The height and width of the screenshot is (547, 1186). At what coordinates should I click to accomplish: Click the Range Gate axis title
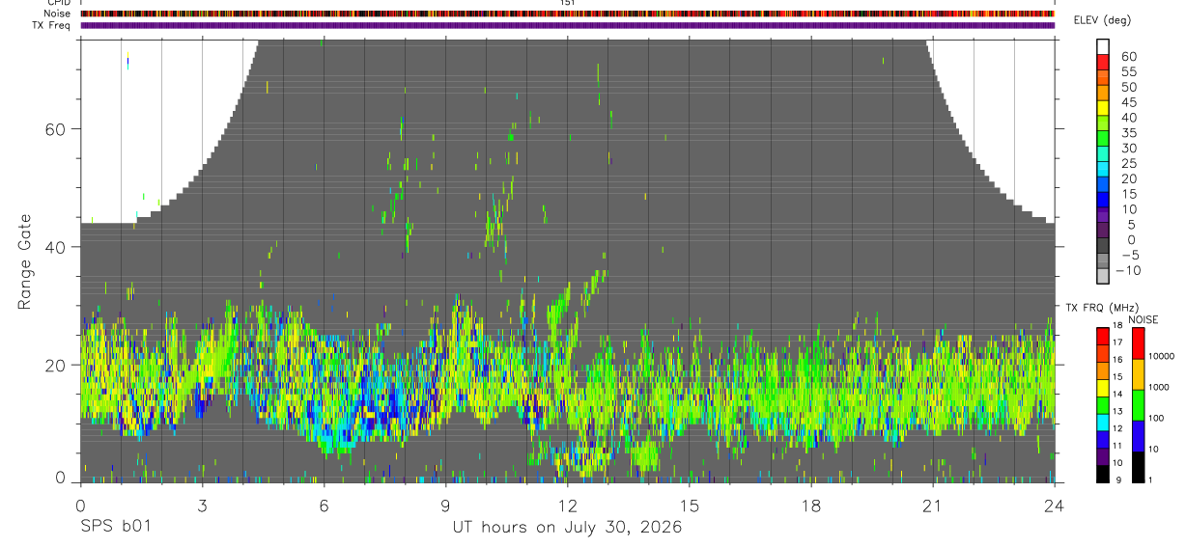coord(25,260)
